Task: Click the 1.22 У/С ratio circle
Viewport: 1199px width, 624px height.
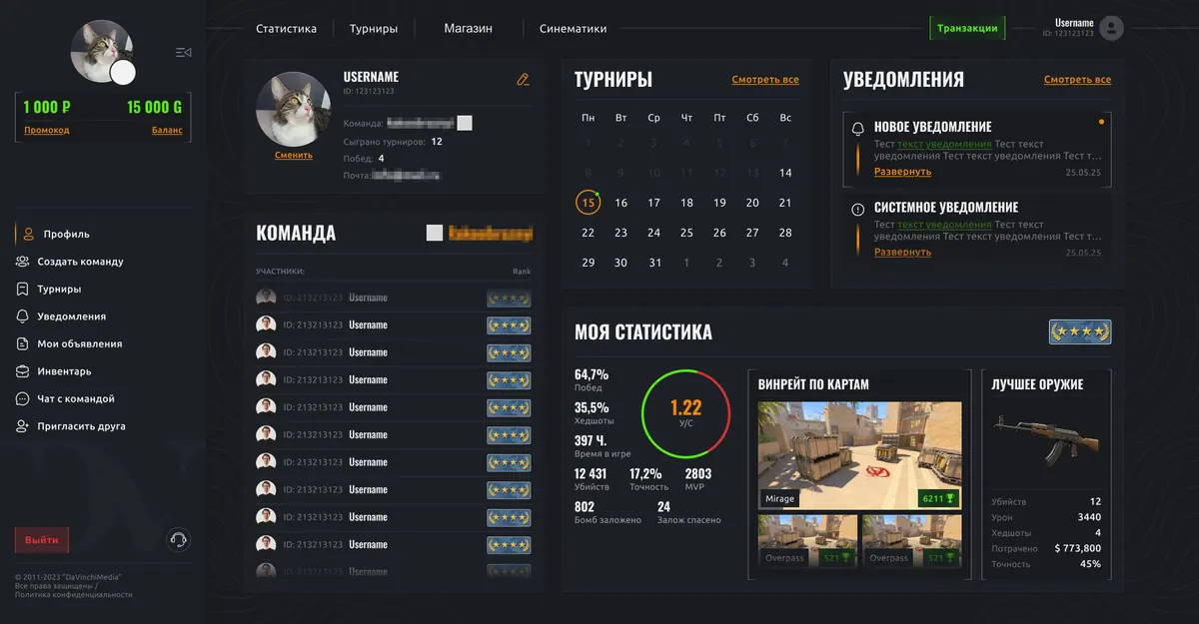Action: click(686, 412)
